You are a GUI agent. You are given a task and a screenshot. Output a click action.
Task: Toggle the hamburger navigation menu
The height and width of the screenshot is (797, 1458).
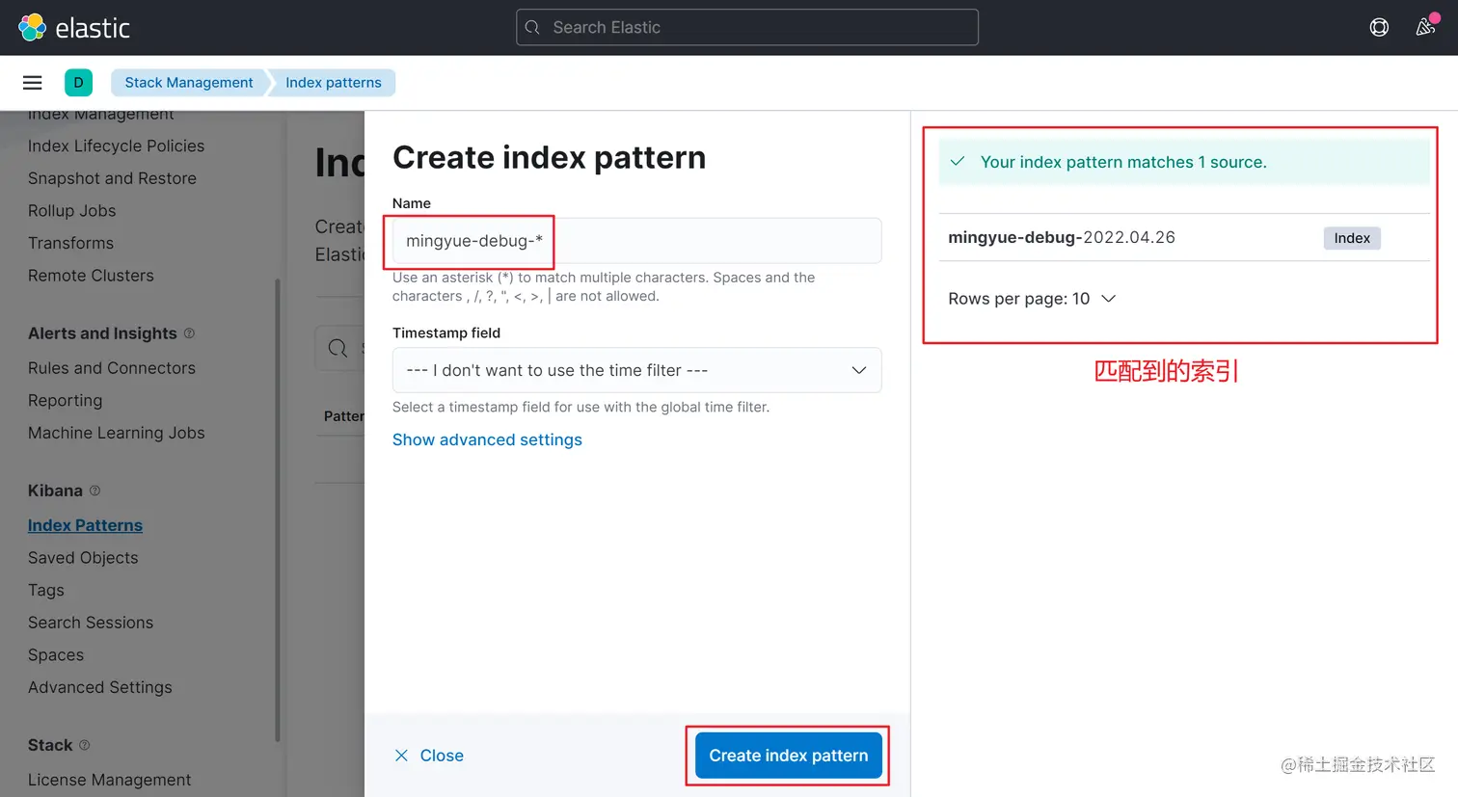33,83
